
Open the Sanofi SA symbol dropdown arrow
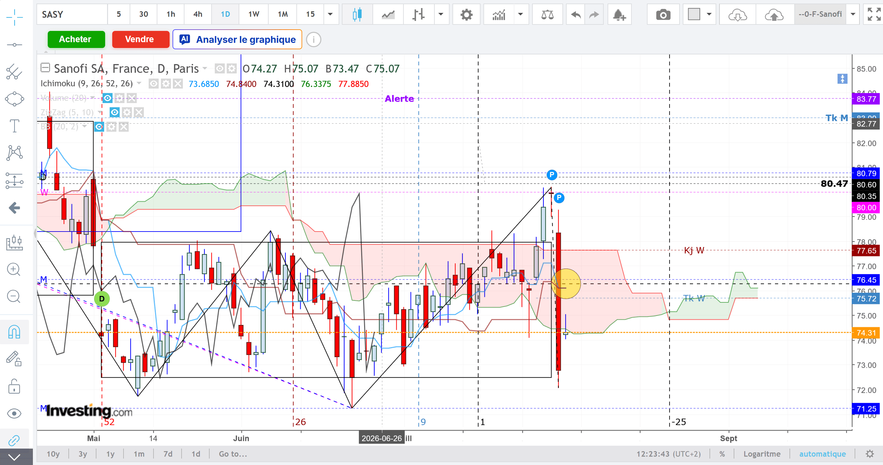click(205, 69)
